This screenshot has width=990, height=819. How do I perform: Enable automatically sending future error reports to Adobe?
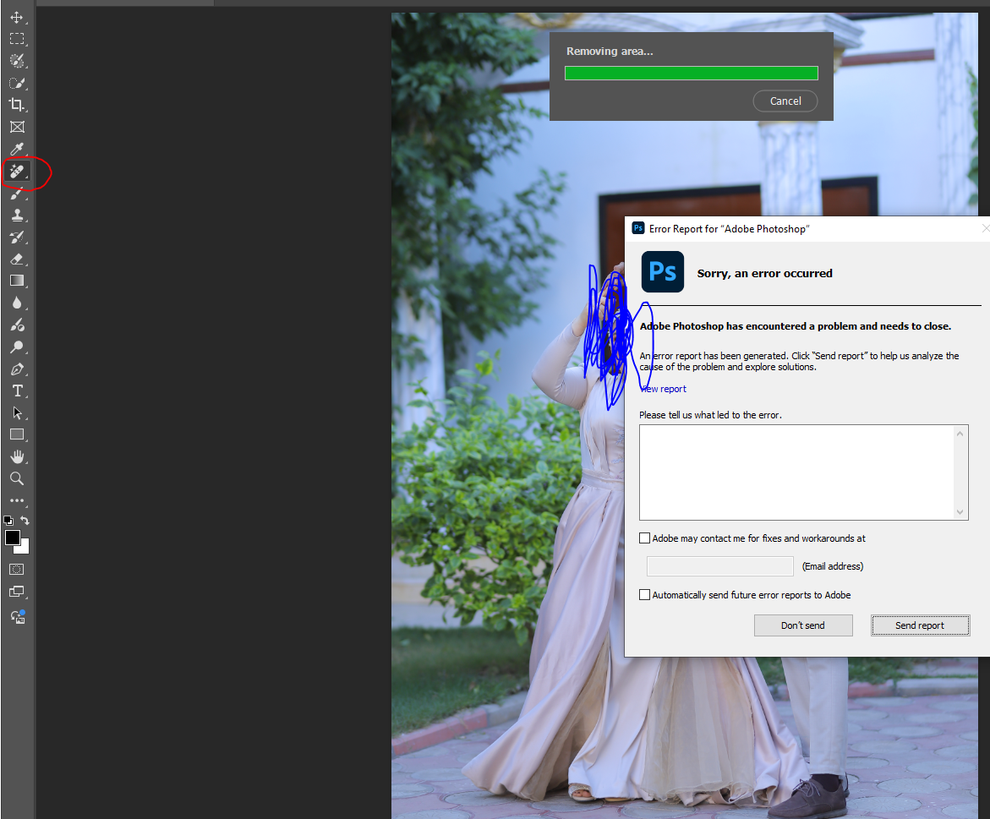click(644, 594)
